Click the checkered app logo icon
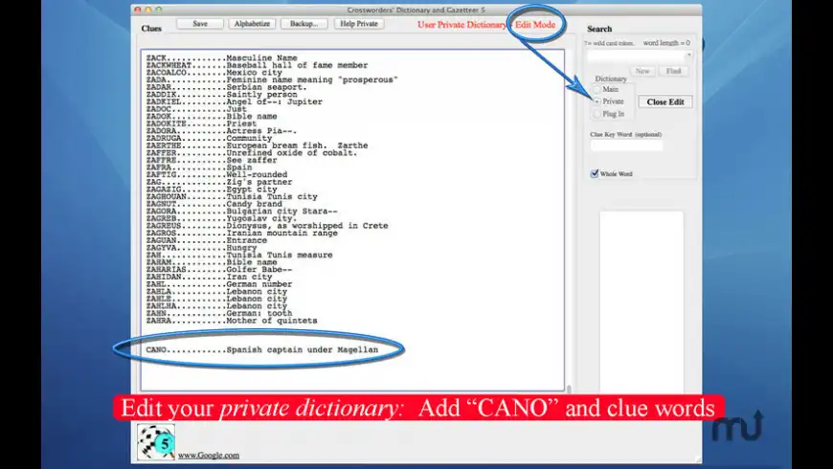833x469 pixels. [156, 441]
